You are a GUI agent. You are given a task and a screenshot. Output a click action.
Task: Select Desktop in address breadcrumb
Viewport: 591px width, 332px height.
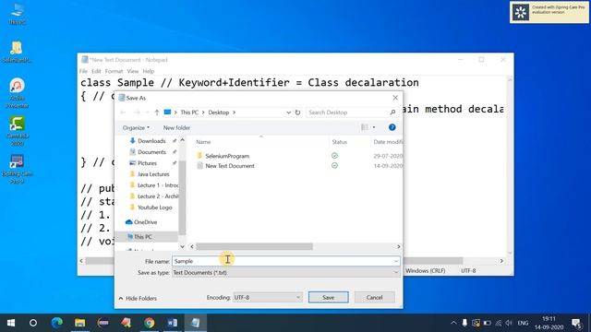[x=219, y=113]
